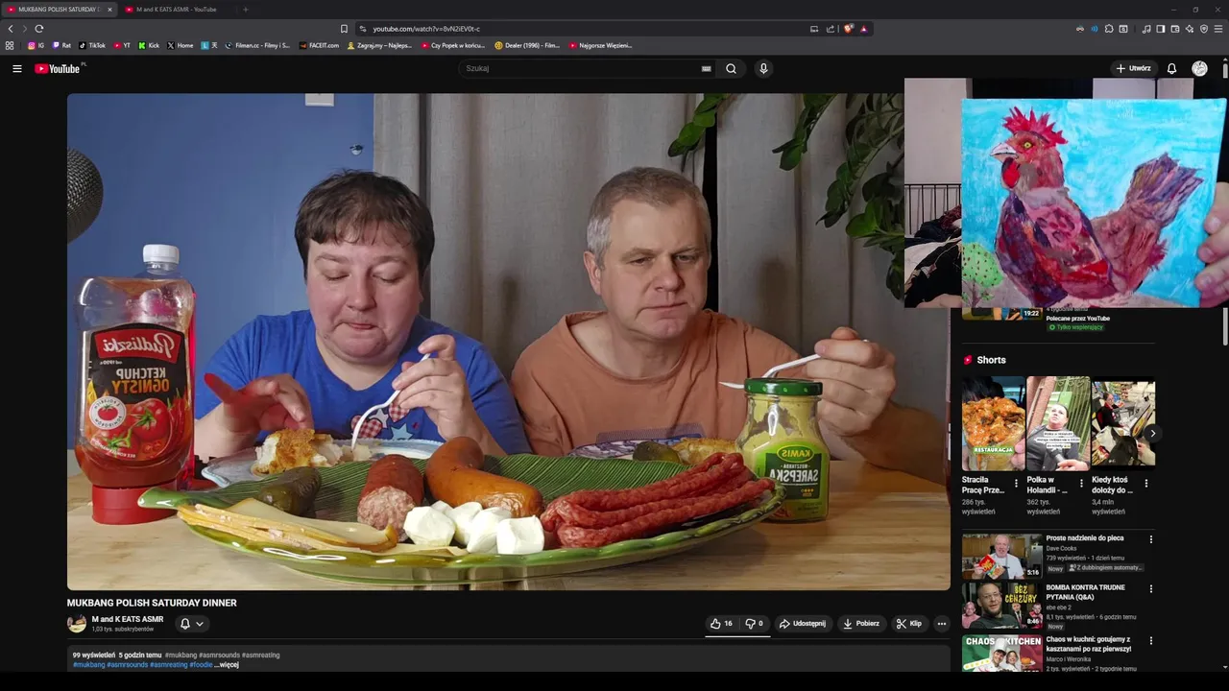Click the 'MUKBANG POLISH SATURDAY DINNER' title text
Viewport: 1229px width, 691px height.
click(152, 603)
